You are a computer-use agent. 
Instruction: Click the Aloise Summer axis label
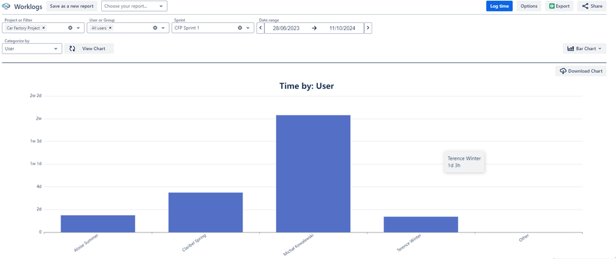pyautogui.click(x=86, y=243)
